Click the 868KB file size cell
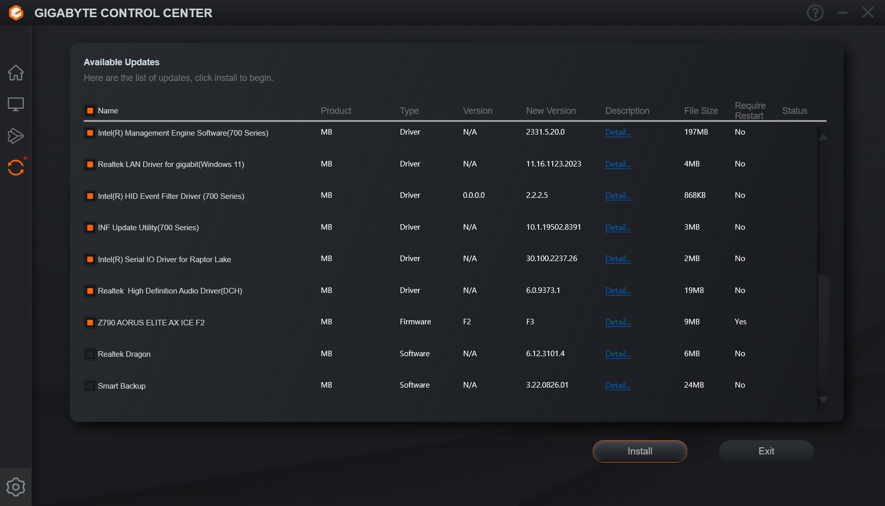 (x=695, y=195)
